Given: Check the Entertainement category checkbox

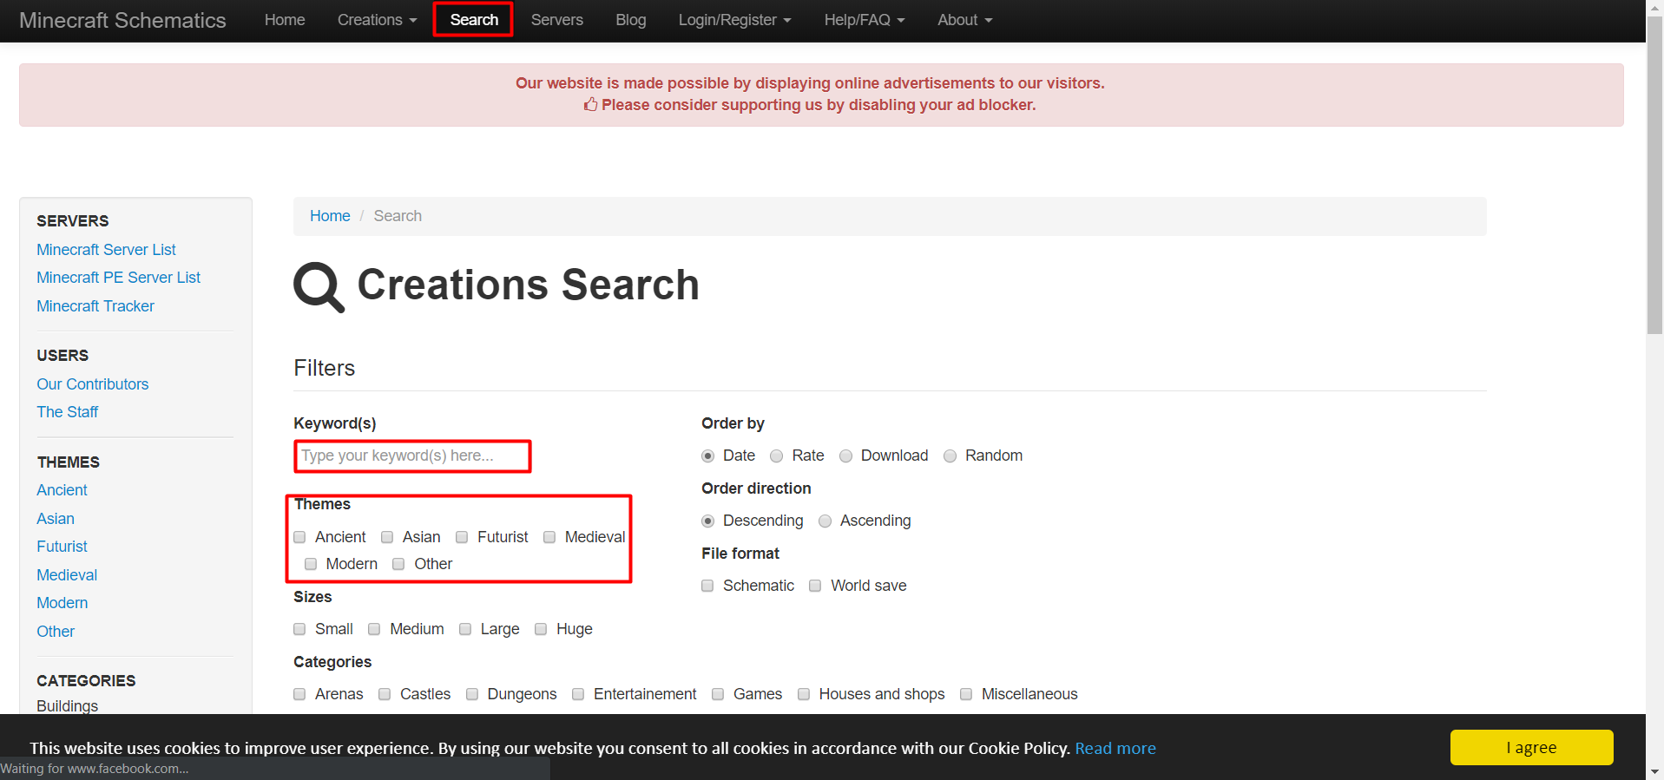Looking at the screenshot, I should [x=578, y=694].
